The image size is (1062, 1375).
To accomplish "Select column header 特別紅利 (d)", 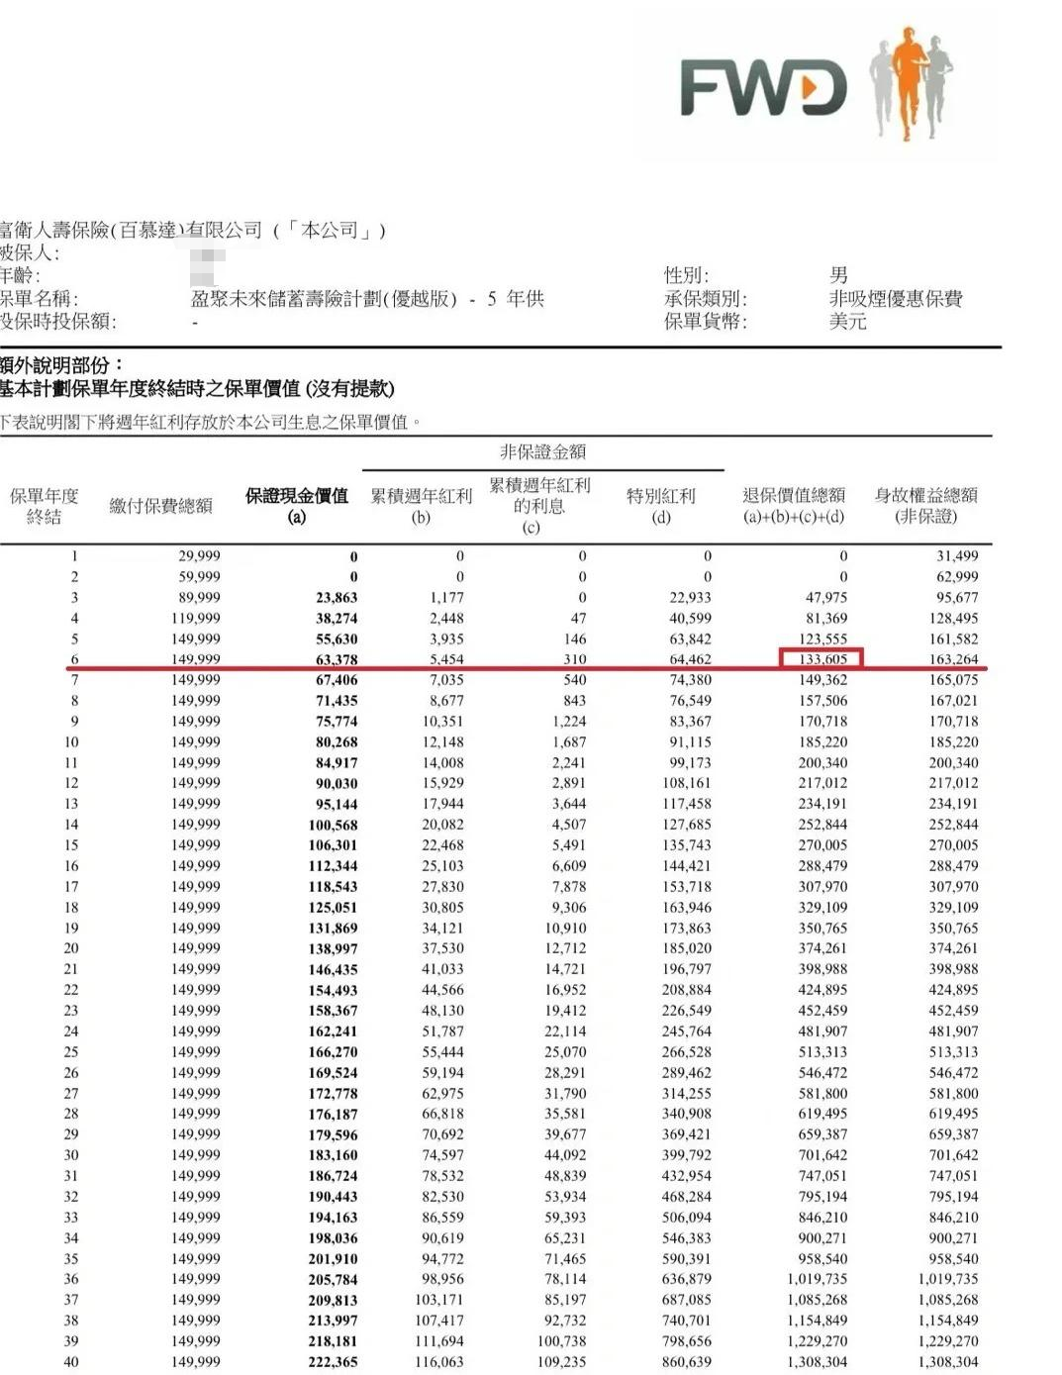I will 661,505.
